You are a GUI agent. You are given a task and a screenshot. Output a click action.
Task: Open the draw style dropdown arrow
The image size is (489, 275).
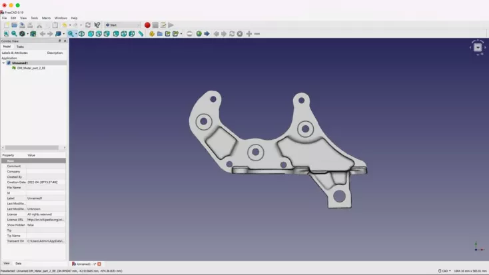(x=27, y=34)
